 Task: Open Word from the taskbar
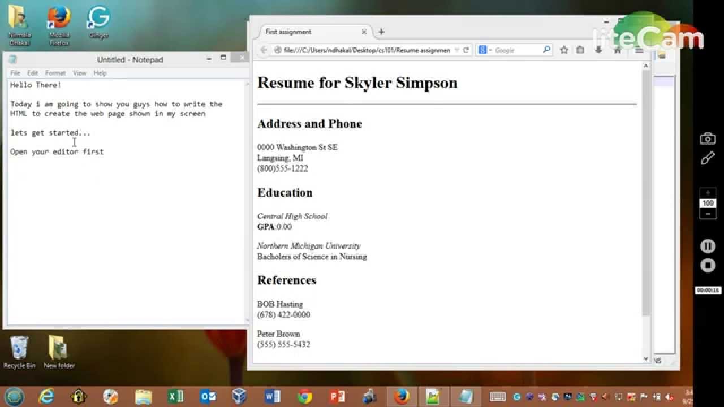click(x=272, y=396)
